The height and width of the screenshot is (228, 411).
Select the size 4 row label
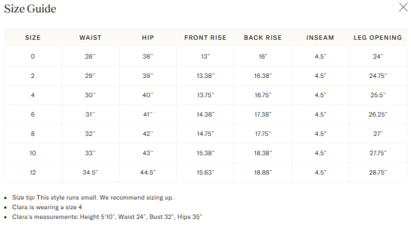(x=32, y=95)
